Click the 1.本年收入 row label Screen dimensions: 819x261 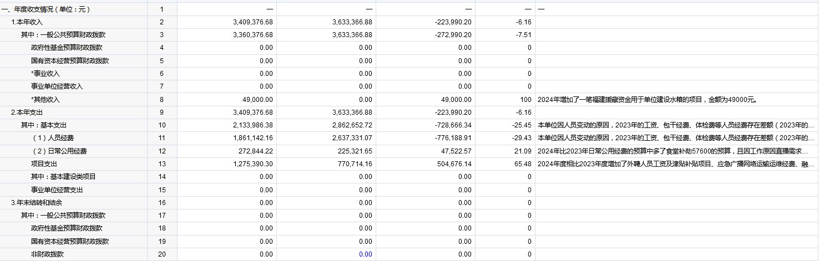27,22
